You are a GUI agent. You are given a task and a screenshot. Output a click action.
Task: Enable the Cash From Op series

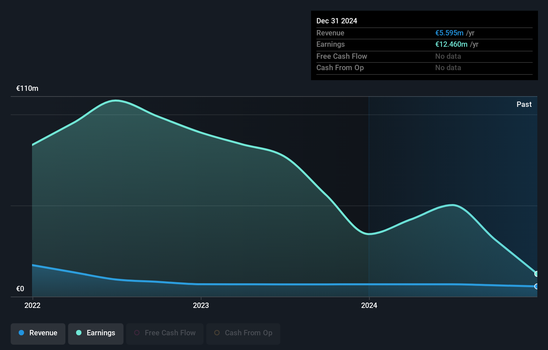(x=243, y=334)
